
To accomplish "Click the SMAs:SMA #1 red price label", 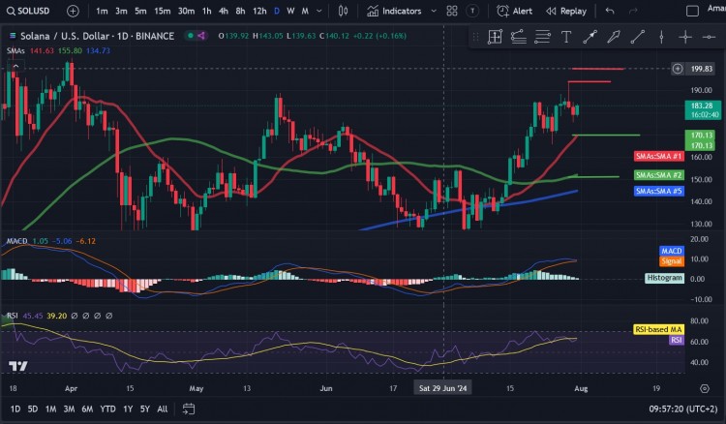I will coord(659,156).
